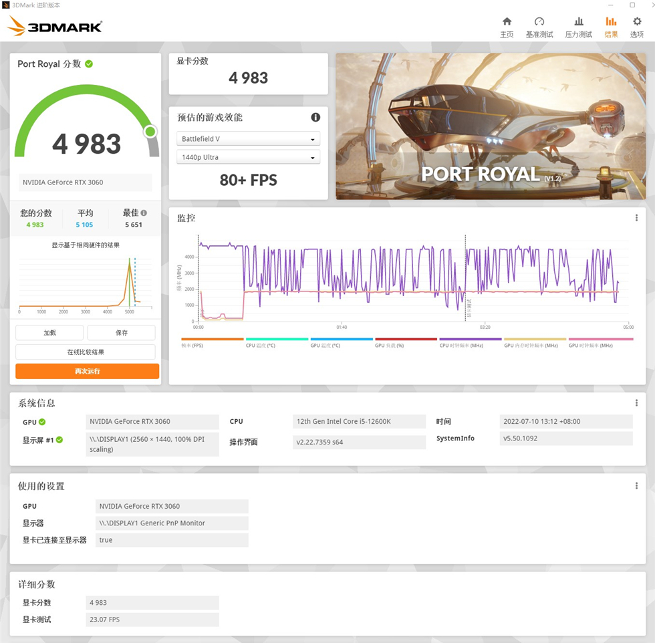
Task: Open the 3DMark home page (主页)
Action: click(x=507, y=27)
